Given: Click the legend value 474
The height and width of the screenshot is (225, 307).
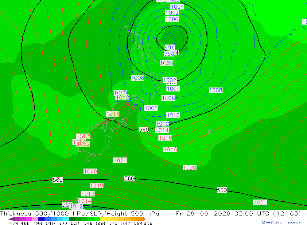Looking at the screenshot, I should coord(14,223).
